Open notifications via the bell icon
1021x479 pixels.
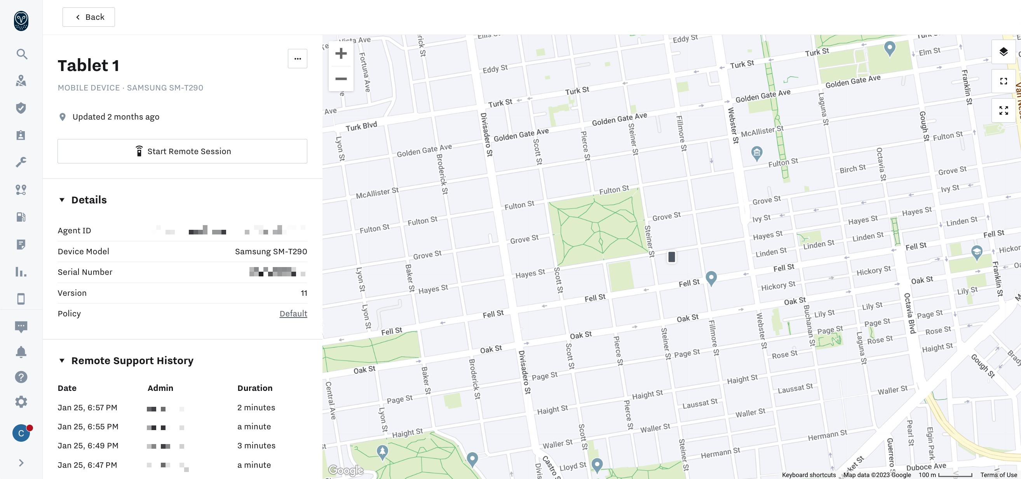pos(21,352)
